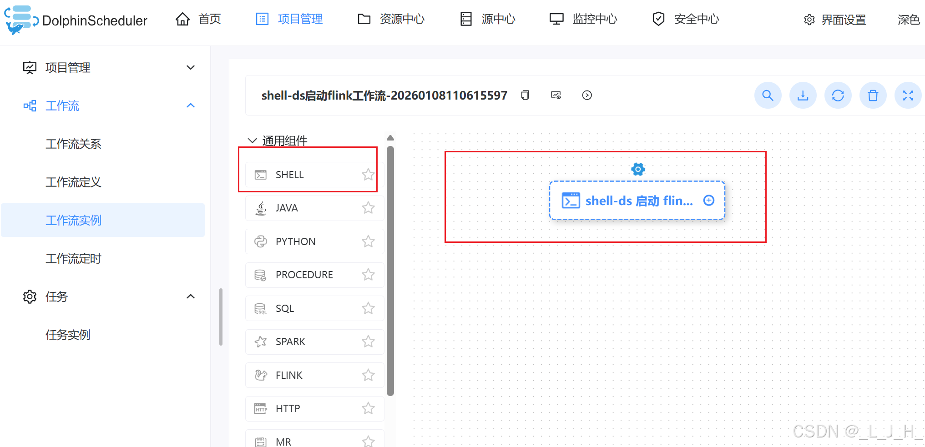Open the 首页 home menu
The height and width of the screenshot is (447, 925).
click(x=198, y=19)
